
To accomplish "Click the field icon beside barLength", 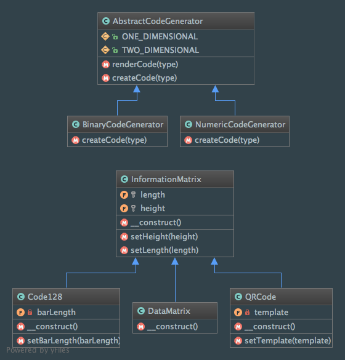I will [x=21, y=313].
